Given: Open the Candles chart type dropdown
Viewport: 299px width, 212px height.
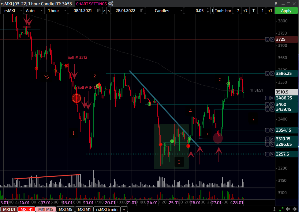Looking at the screenshot, I should point(164,11).
